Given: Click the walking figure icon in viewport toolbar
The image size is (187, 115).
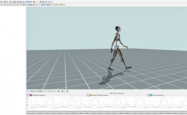Looking at the screenshot, I should [x=36, y=5].
